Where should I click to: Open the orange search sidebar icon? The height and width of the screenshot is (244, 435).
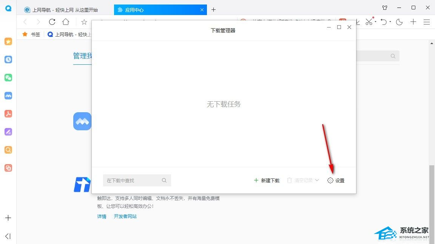pyautogui.click(x=8, y=150)
